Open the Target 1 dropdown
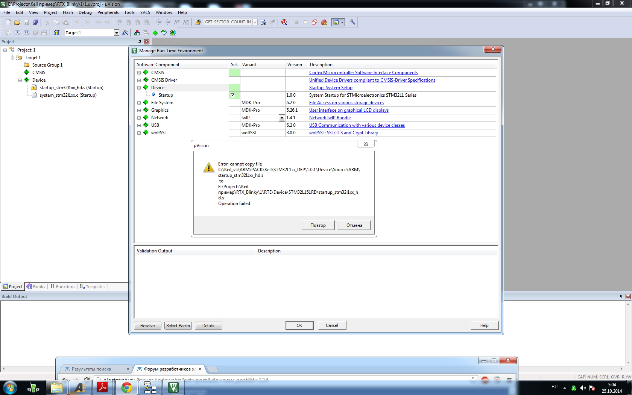The height and width of the screenshot is (395, 632). [117, 33]
